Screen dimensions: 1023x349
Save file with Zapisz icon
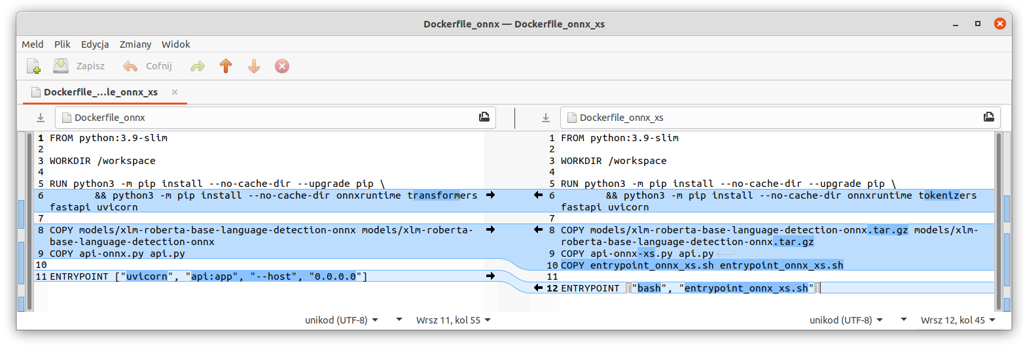tap(61, 66)
